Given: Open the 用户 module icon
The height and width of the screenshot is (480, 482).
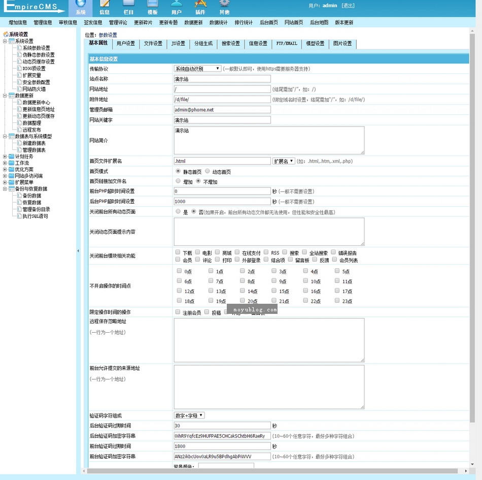Looking at the screenshot, I should tap(177, 8).
